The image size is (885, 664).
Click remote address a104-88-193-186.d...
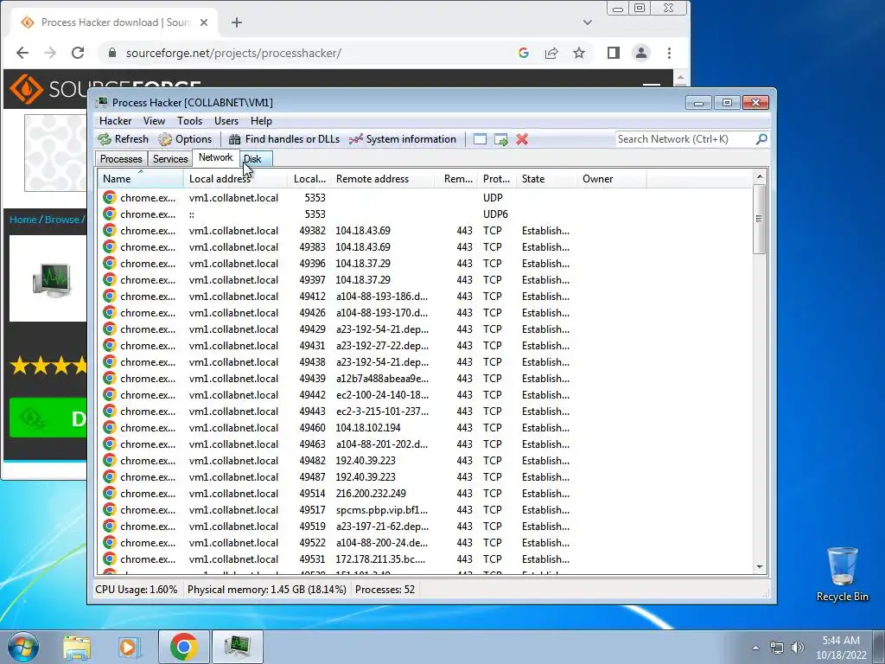click(x=381, y=297)
